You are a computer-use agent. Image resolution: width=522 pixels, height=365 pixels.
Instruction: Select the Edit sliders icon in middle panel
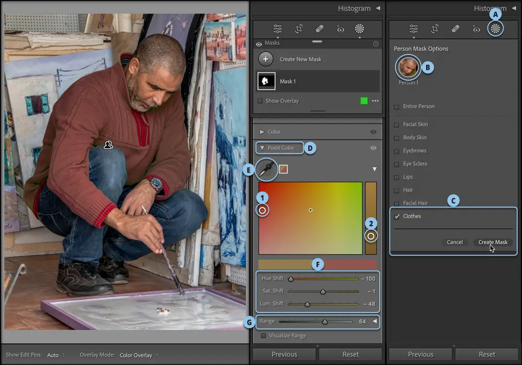click(278, 29)
